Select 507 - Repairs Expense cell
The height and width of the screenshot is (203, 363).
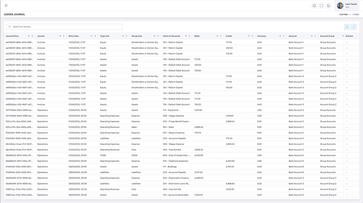(174, 133)
